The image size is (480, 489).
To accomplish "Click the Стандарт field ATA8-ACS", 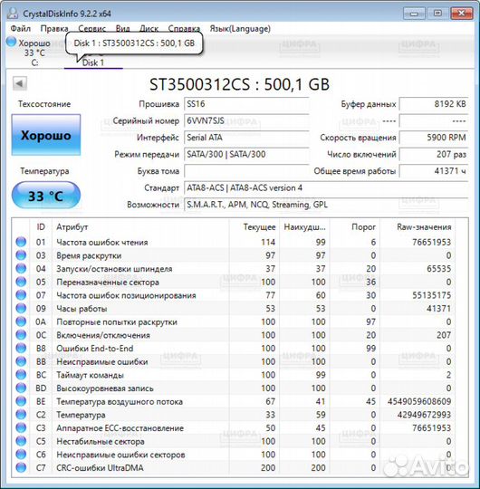I will [x=326, y=187].
